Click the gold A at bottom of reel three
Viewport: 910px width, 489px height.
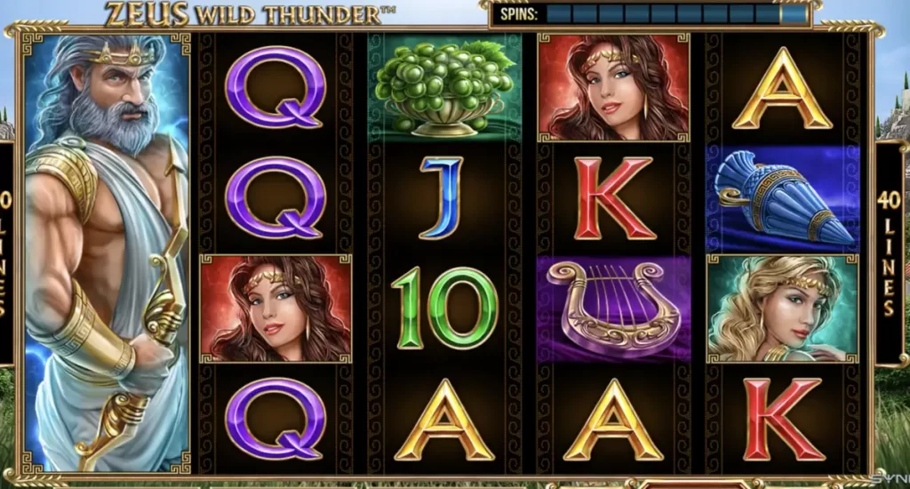point(444,420)
